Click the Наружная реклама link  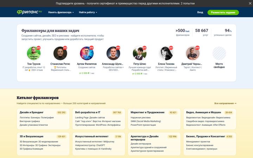pyautogui.click(x=141, y=118)
